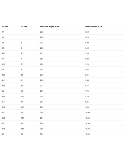Click the US size 12.5 cell
The image size is (127, 159).
23,118
